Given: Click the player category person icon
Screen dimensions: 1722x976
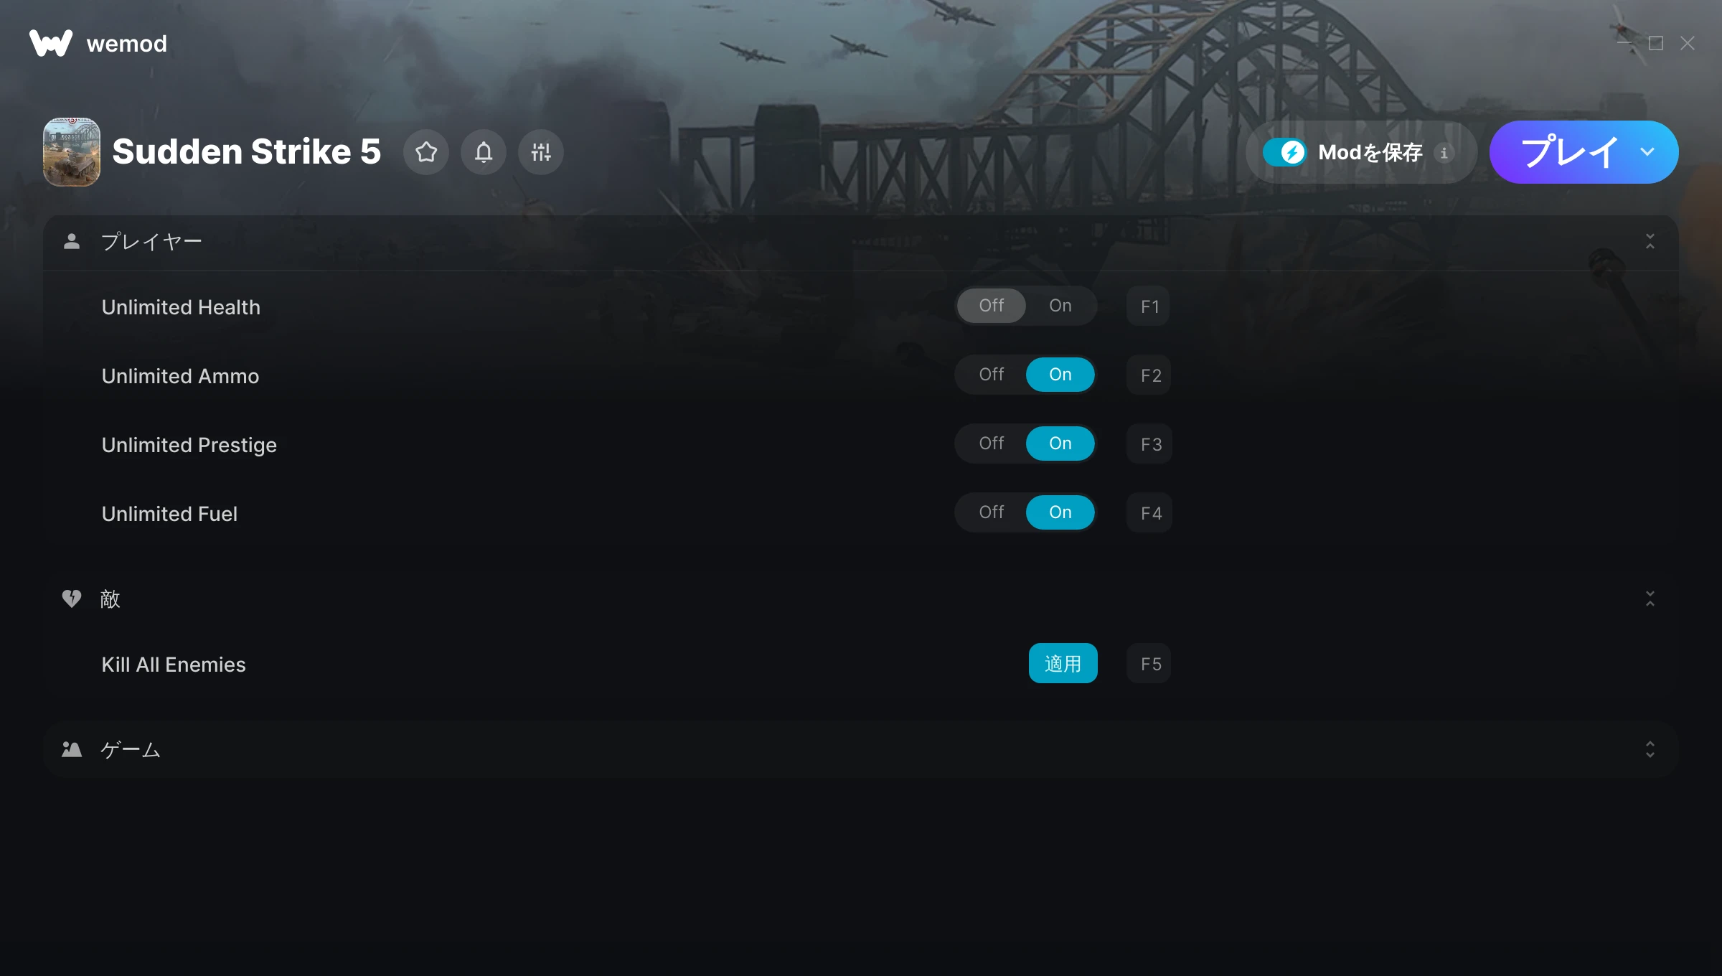Looking at the screenshot, I should click(72, 241).
